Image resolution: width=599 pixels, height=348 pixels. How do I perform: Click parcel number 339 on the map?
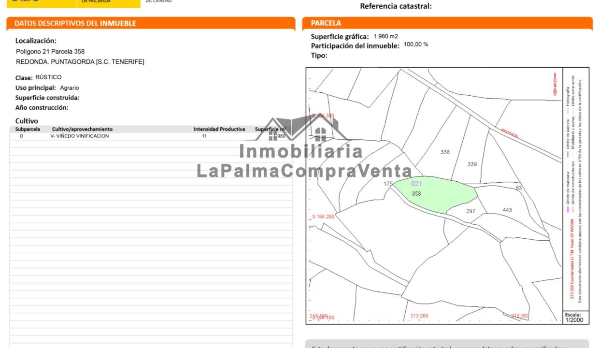tap(472, 164)
